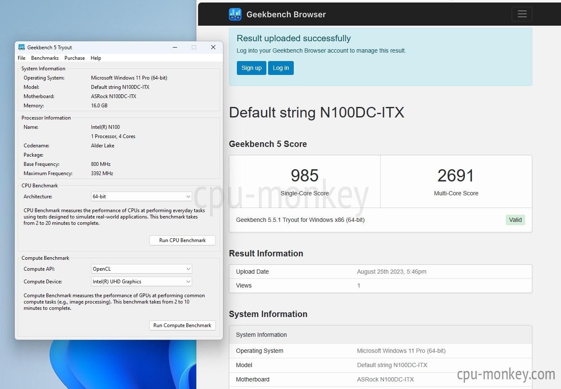Click ASRock N100DC-ITX motherboard in browser table
This screenshot has width=561, height=389.
[x=386, y=379]
